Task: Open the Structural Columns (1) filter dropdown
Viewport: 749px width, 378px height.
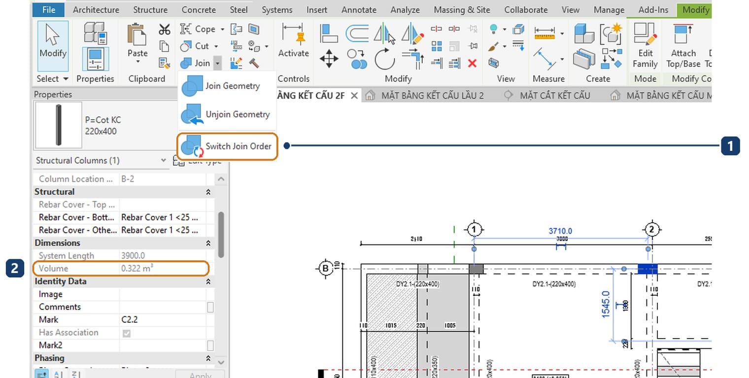Action: pyautogui.click(x=164, y=160)
